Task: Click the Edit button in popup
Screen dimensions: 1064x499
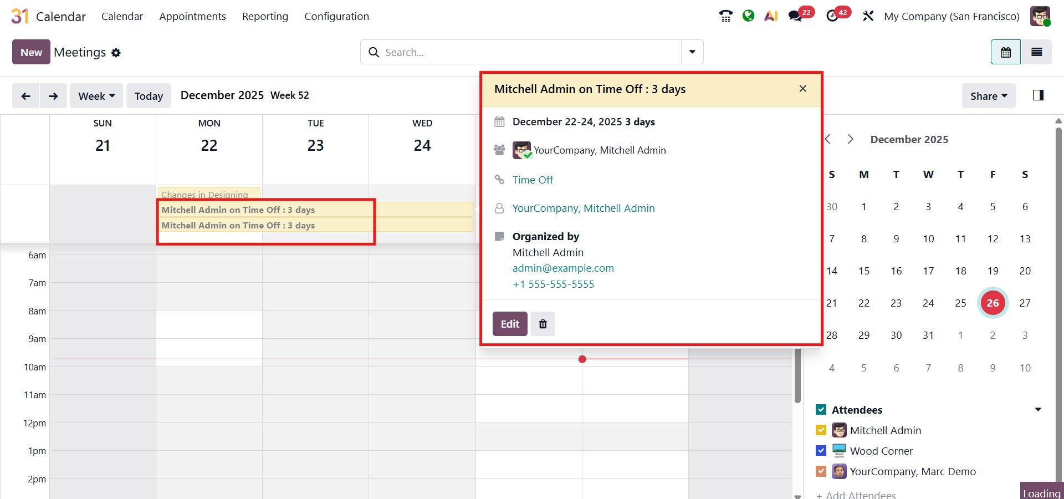Action: [510, 324]
